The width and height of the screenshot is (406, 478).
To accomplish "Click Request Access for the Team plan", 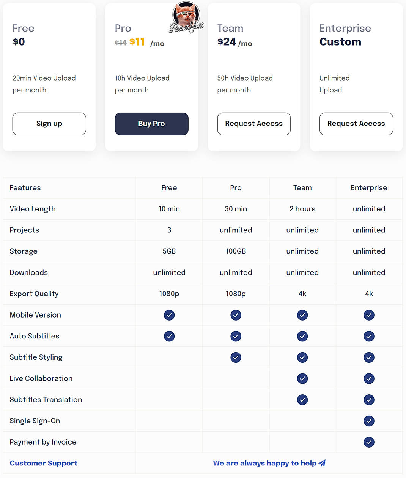I will click(253, 124).
